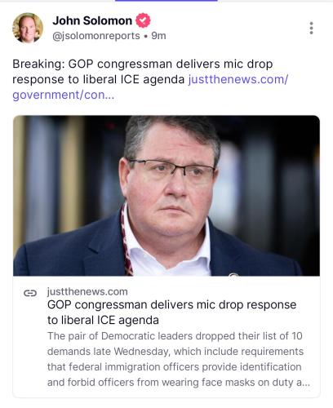Click the 'and forbid officers' description line

pos(179,382)
